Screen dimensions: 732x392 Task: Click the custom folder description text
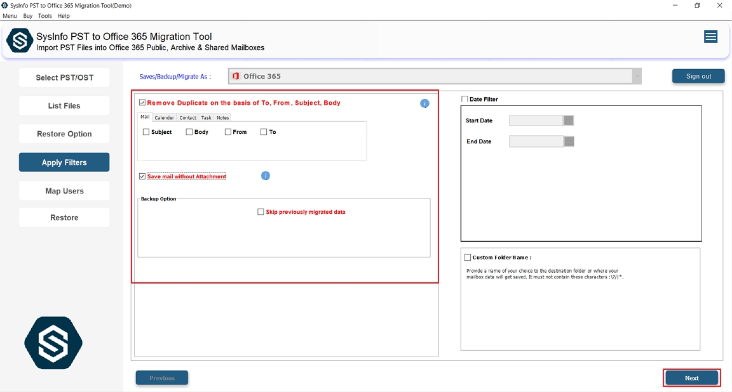click(x=545, y=273)
